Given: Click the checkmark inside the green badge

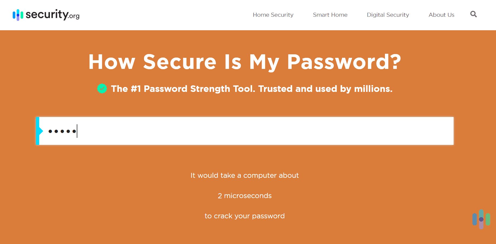Looking at the screenshot, I should pos(102,88).
